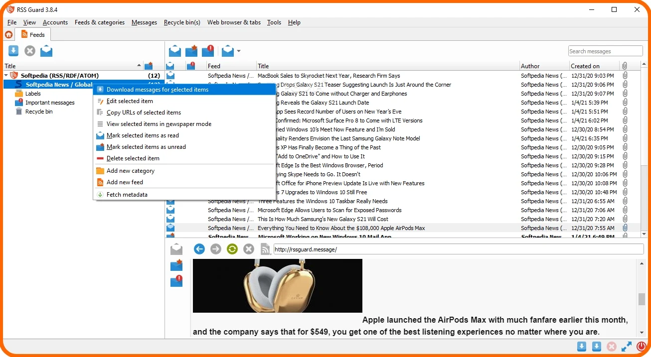The image size is (651, 357).
Task: Open the Feeds & categories menu
Action: tap(100, 22)
